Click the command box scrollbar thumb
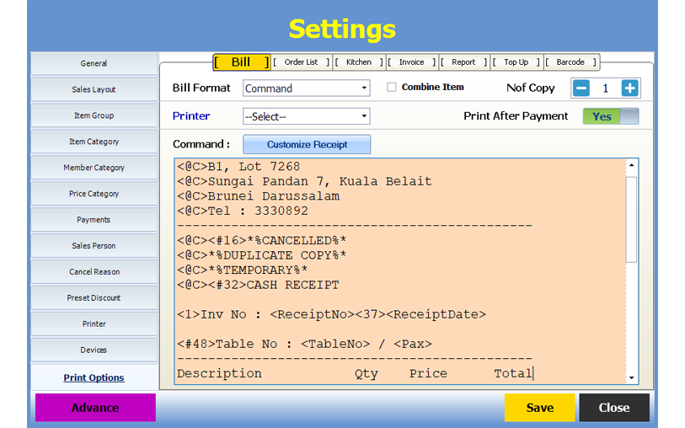The height and width of the screenshot is (428, 685). click(631, 219)
